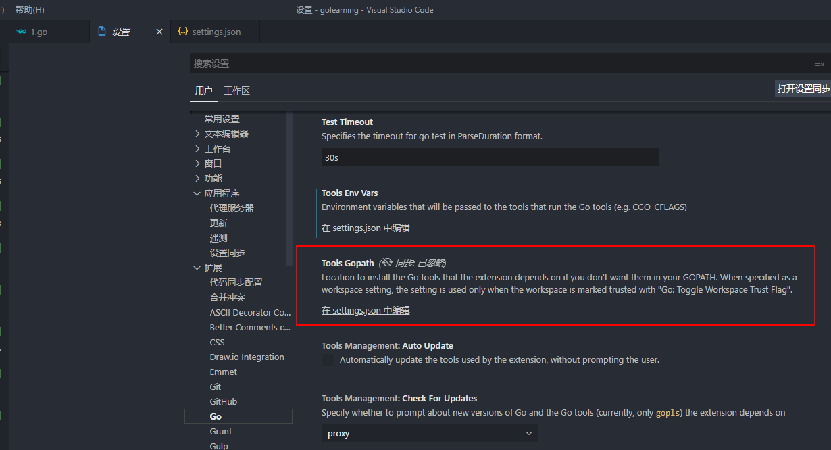Expand the 文本编辑器 tree section
The width and height of the screenshot is (831, 450).
(x=197, y=134)
